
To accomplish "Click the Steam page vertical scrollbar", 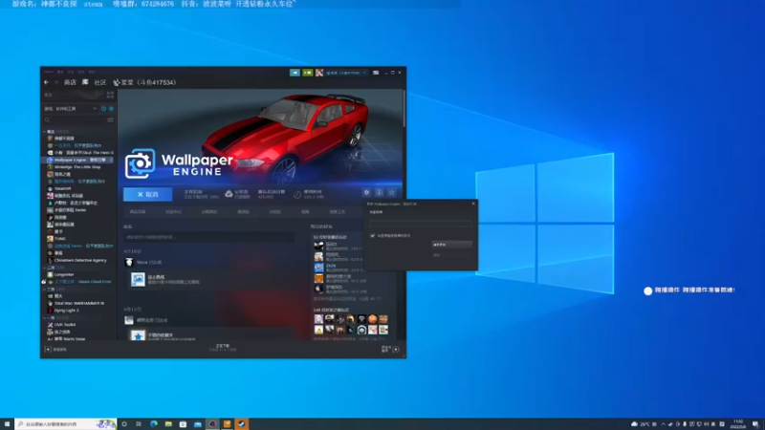I will point(404,108).
